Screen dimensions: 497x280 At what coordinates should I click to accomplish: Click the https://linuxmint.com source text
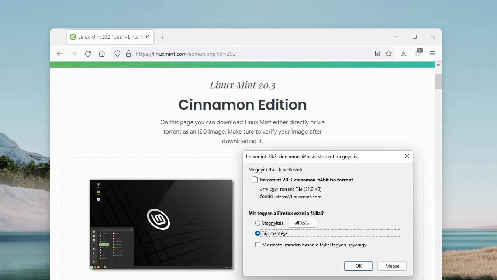(298, 197)
